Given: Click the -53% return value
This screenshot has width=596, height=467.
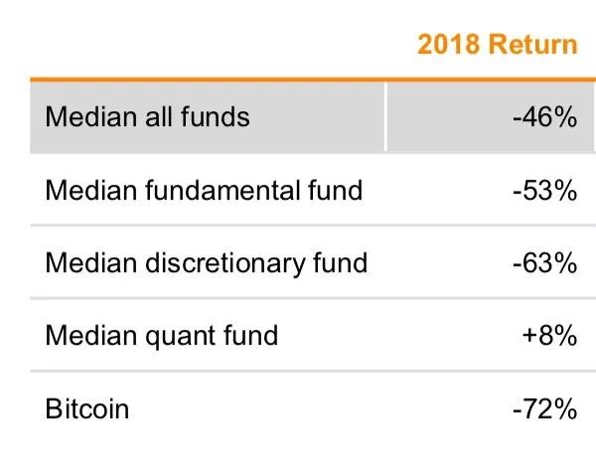Looking at the screenshot, I should pos(544,190).
